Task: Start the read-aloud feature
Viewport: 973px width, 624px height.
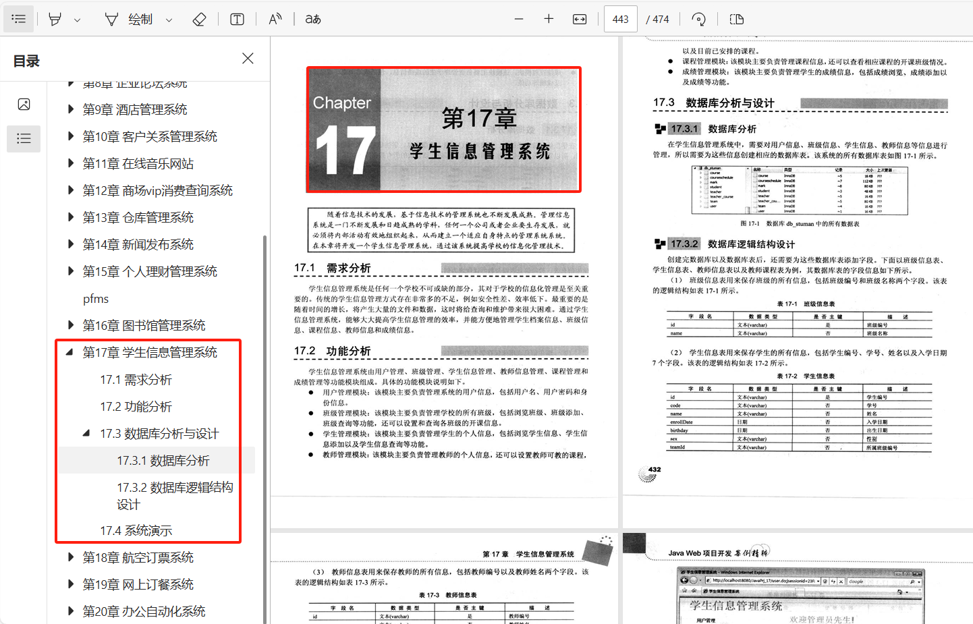Action: pyautogui.click(x=275, y=18)
